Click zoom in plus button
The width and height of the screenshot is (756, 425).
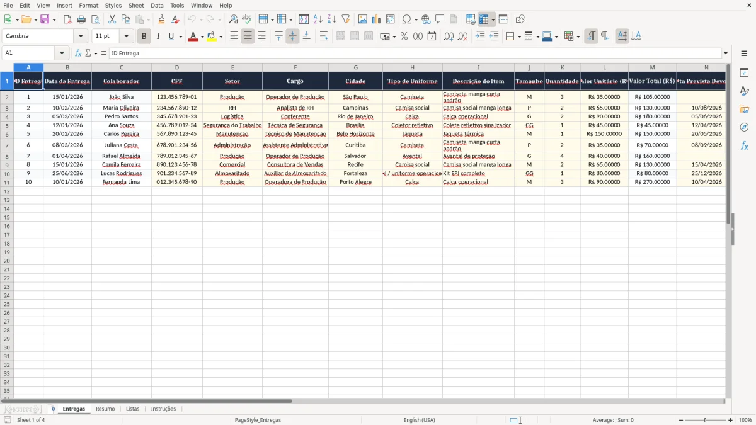730,420
